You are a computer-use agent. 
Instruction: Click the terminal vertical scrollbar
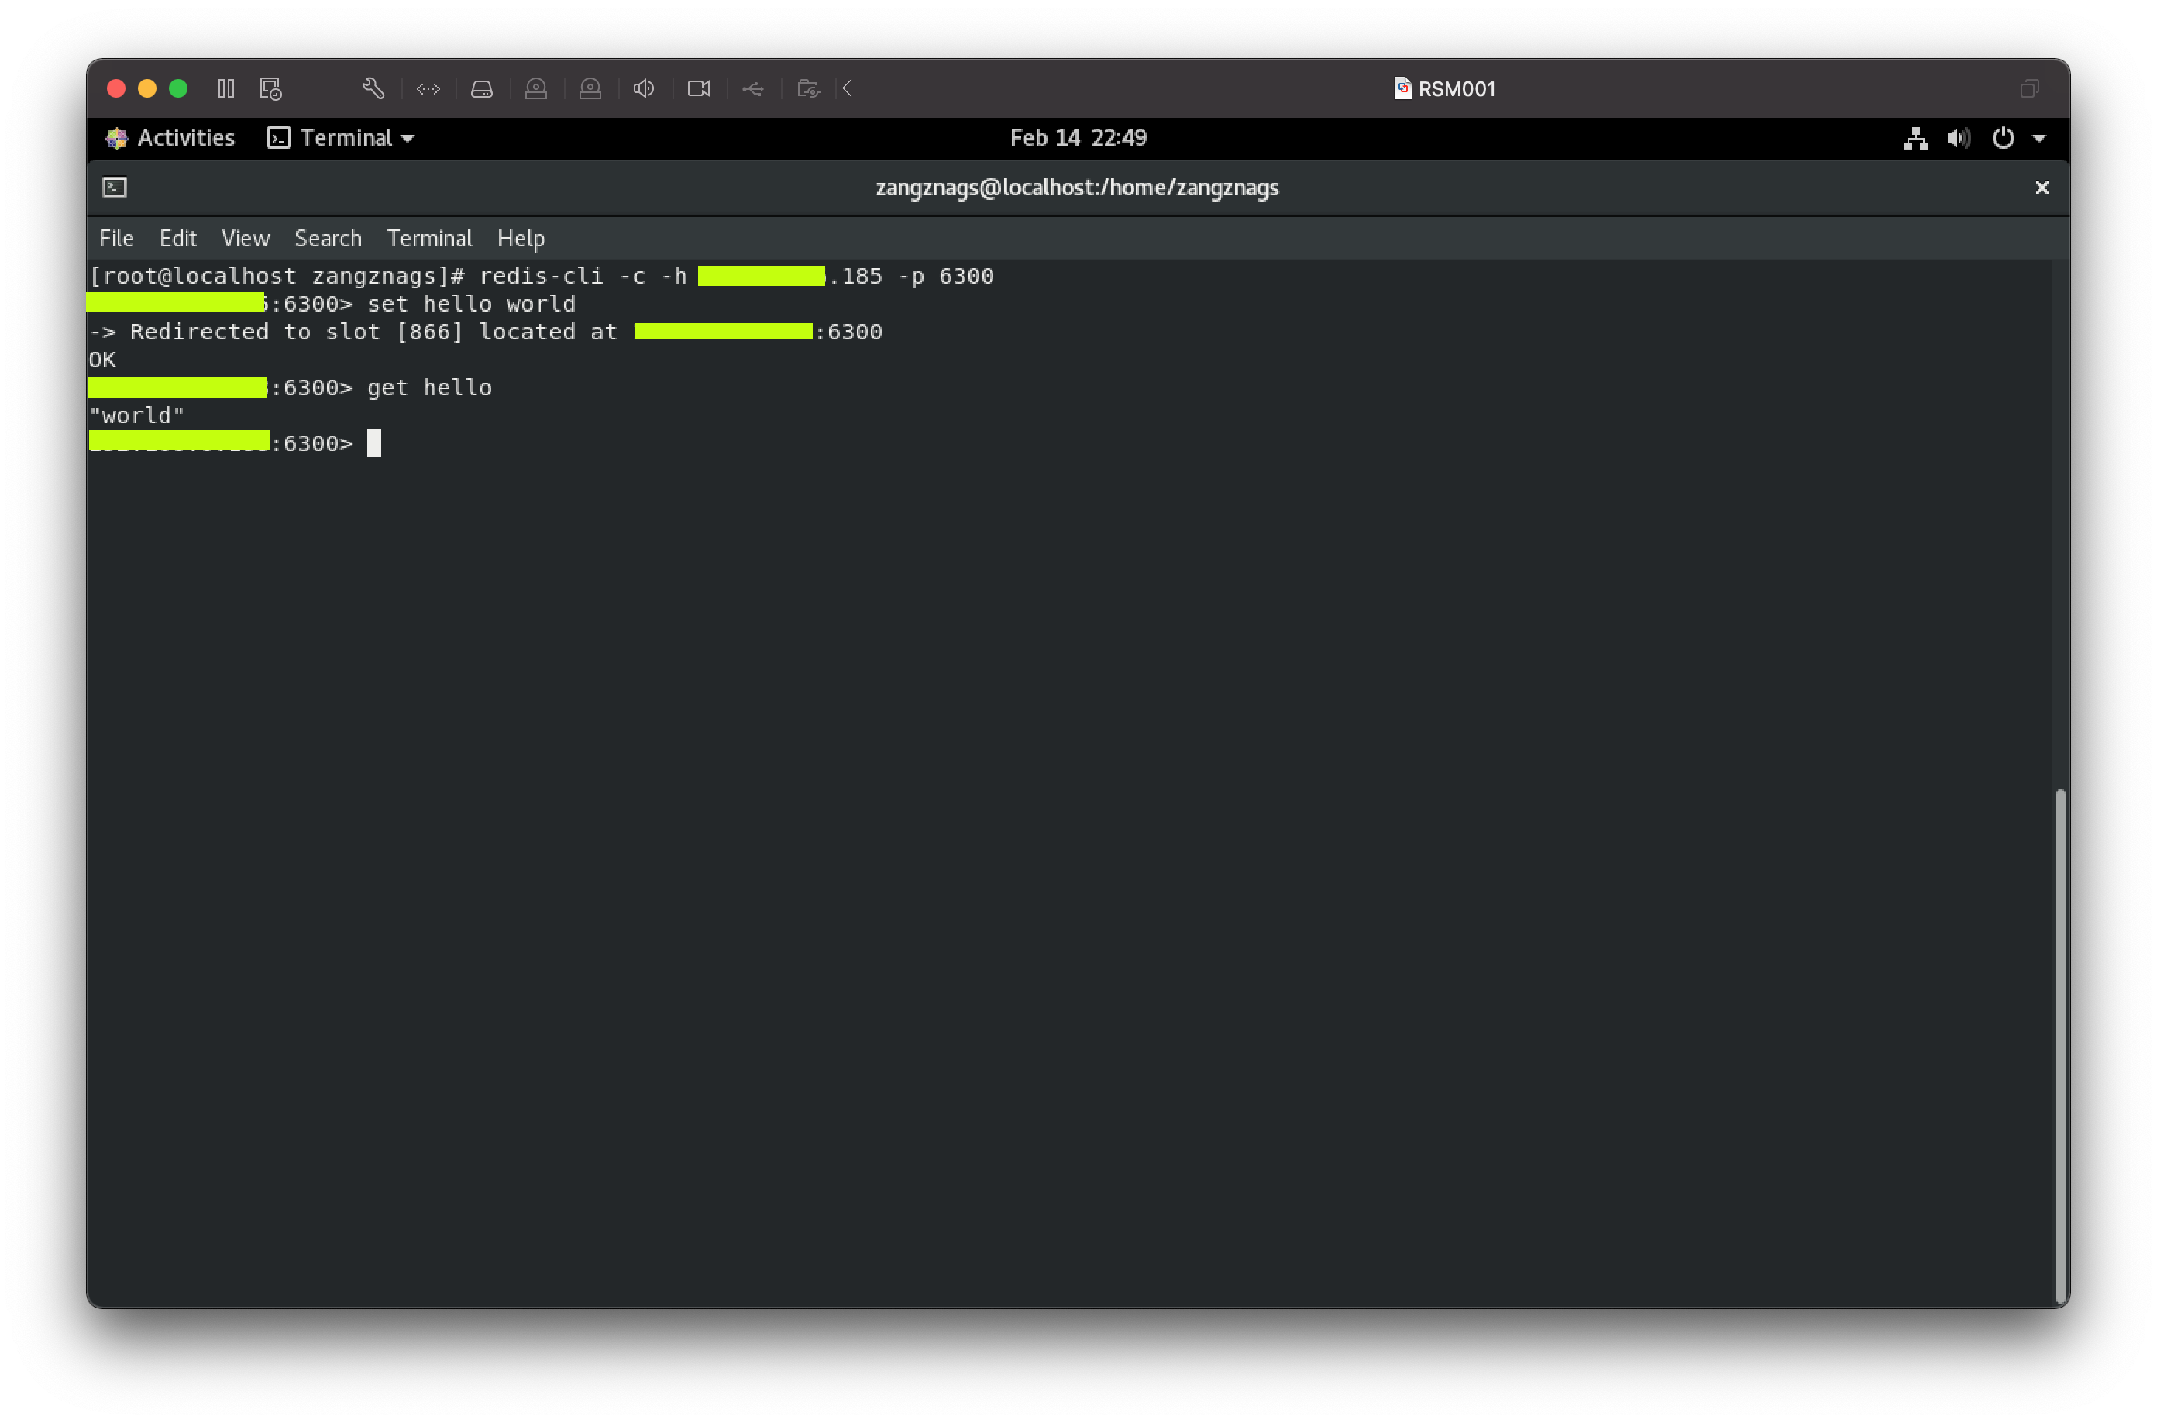(x=2060, y=1044)
